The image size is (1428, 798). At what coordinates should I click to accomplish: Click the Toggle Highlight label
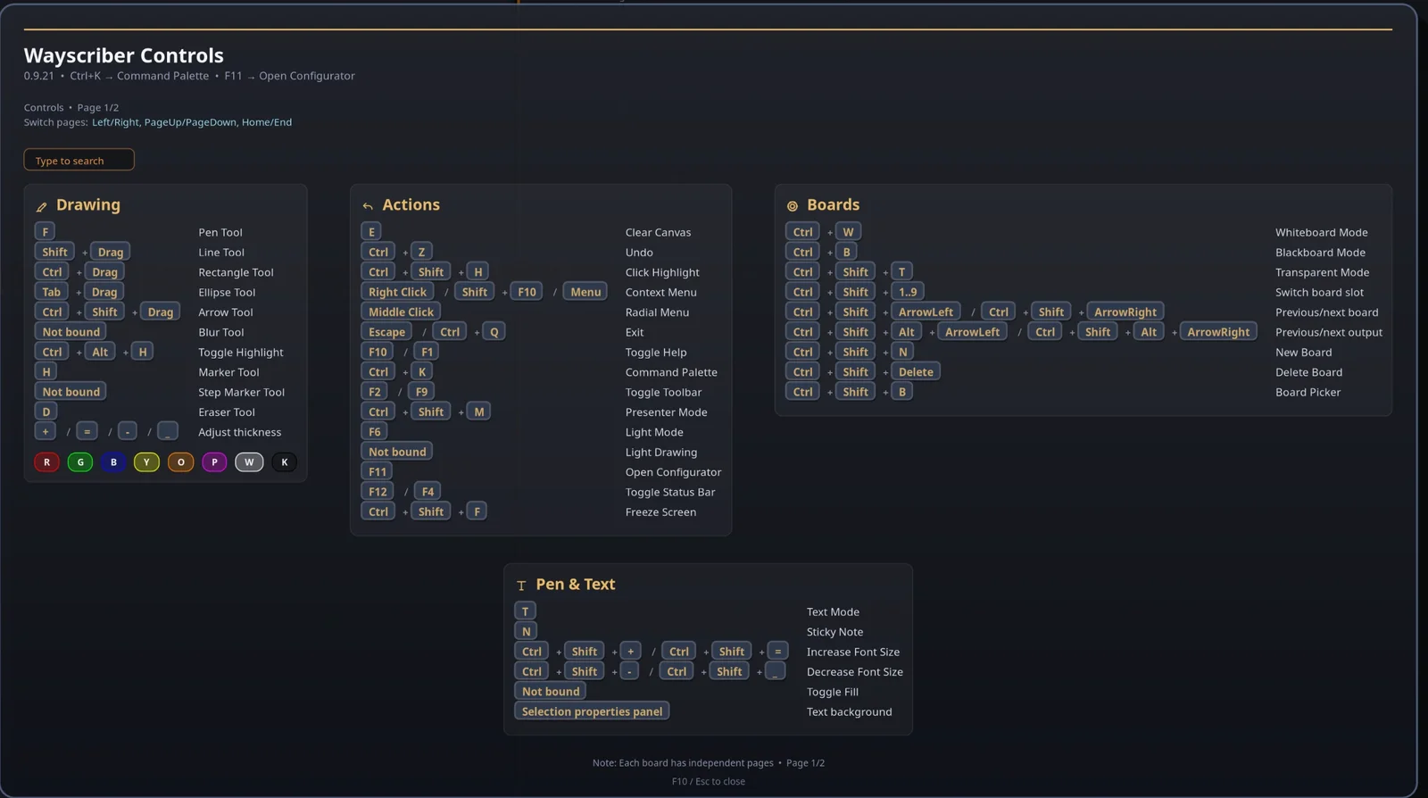241,353
